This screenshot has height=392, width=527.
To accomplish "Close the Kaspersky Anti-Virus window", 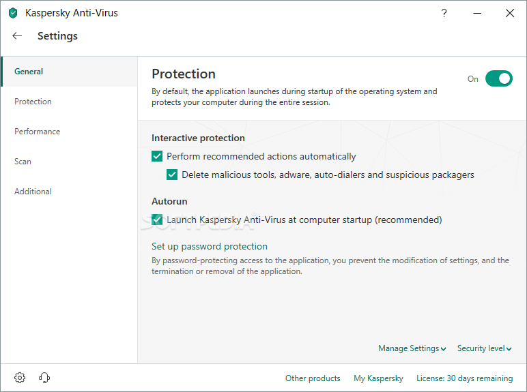I will click(510, 13).
